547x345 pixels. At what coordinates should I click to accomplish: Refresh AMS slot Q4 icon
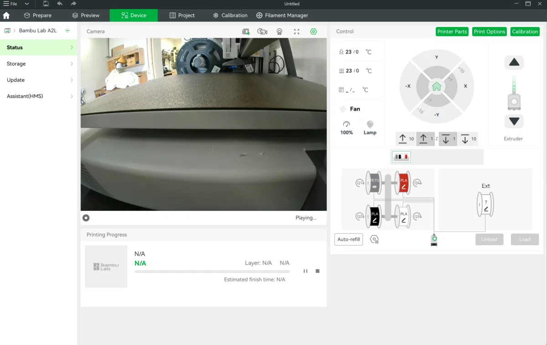coord(418,183)
